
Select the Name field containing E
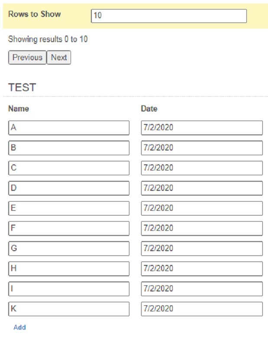[x=69, y=208]
